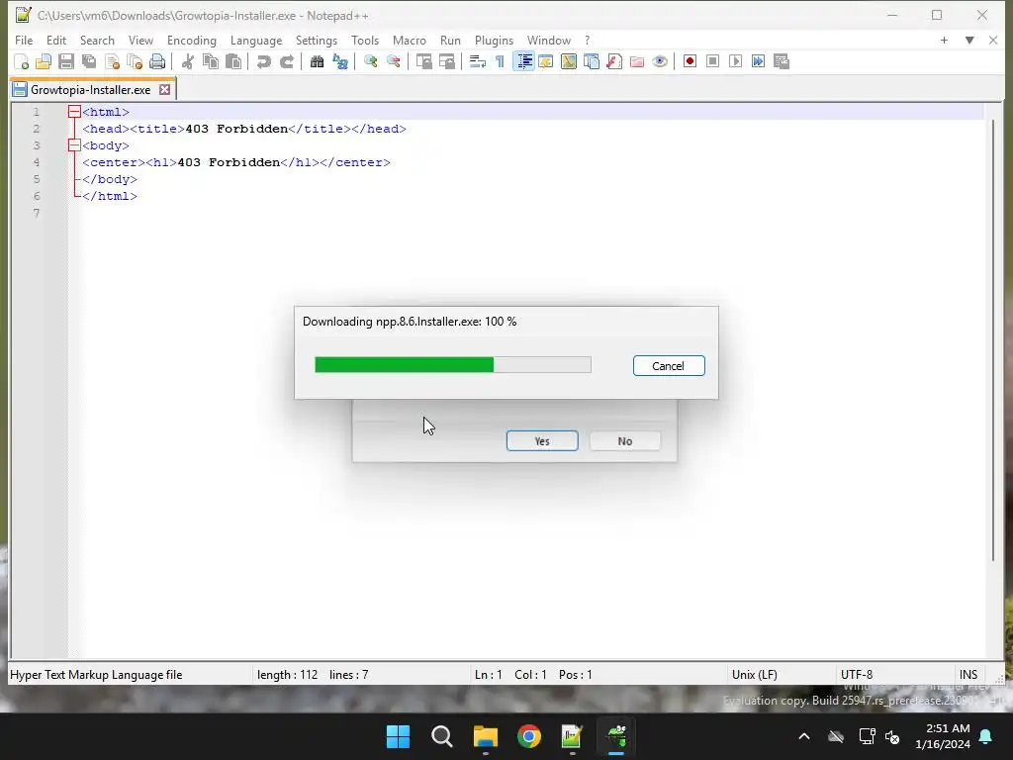Open the Document List icon

[592, 61]
